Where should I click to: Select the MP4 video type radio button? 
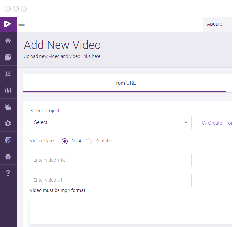[65, 141]
